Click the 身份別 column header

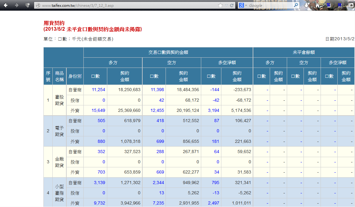75,76
